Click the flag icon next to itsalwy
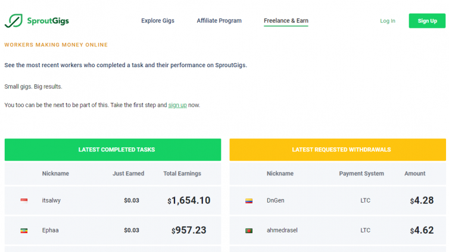The height and width of the screenshot is (252, 449). pos(24,200)
